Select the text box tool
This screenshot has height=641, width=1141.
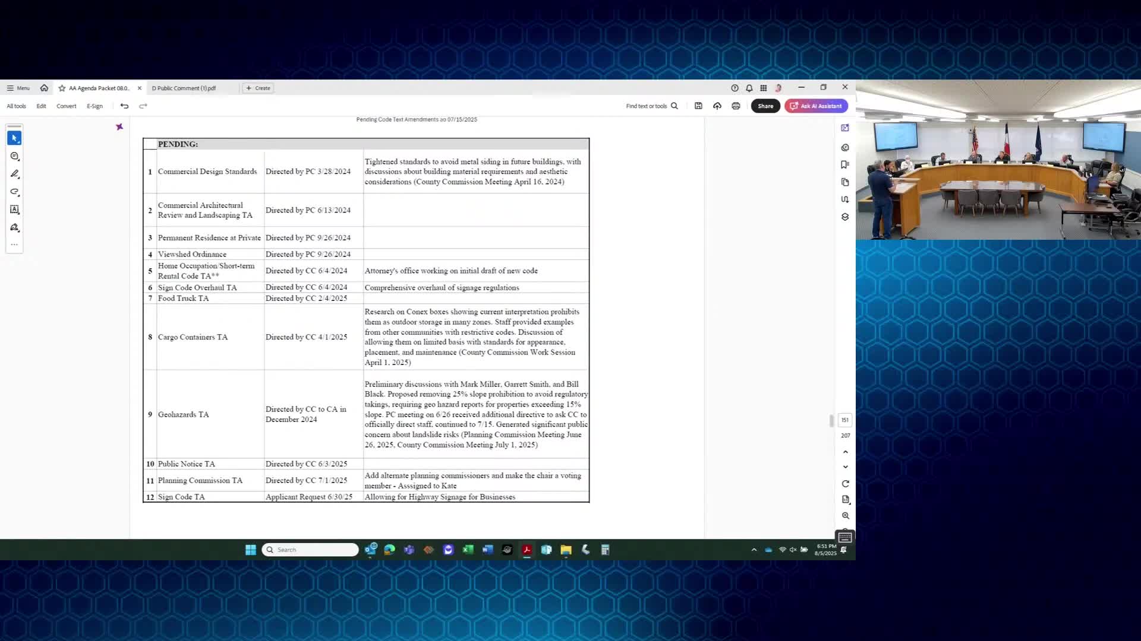pyautogui.click(x=15, y=210)
